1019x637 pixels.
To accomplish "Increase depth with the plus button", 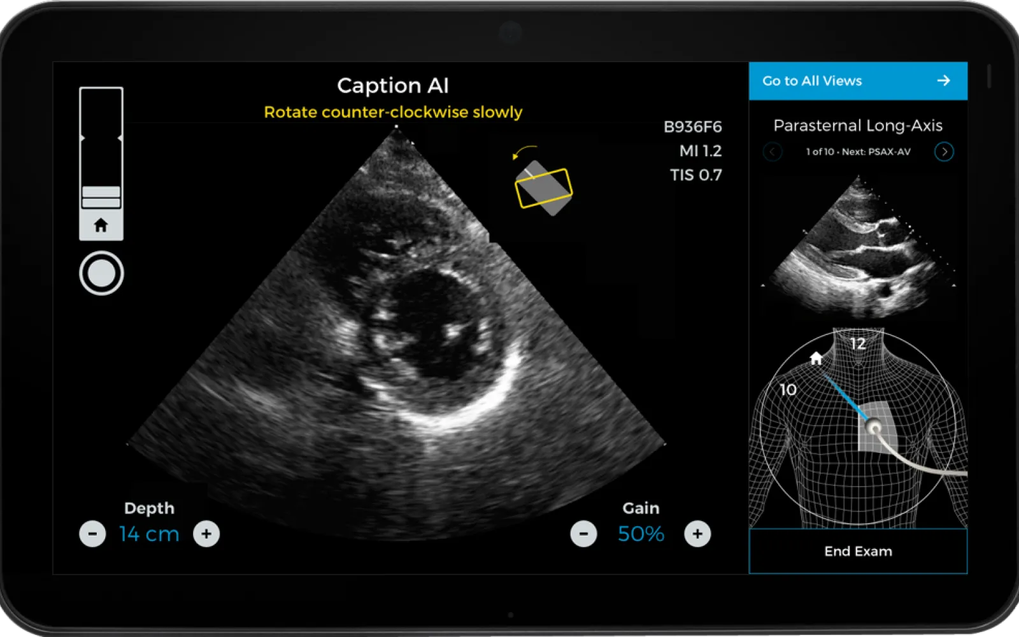I will click(206, 534).
